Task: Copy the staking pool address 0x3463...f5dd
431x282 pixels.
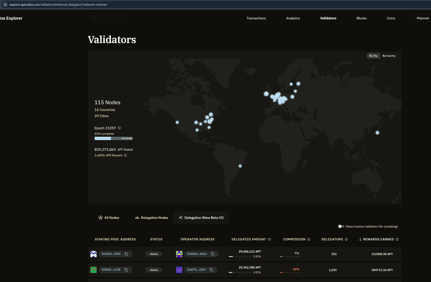Action: (127, 254)
